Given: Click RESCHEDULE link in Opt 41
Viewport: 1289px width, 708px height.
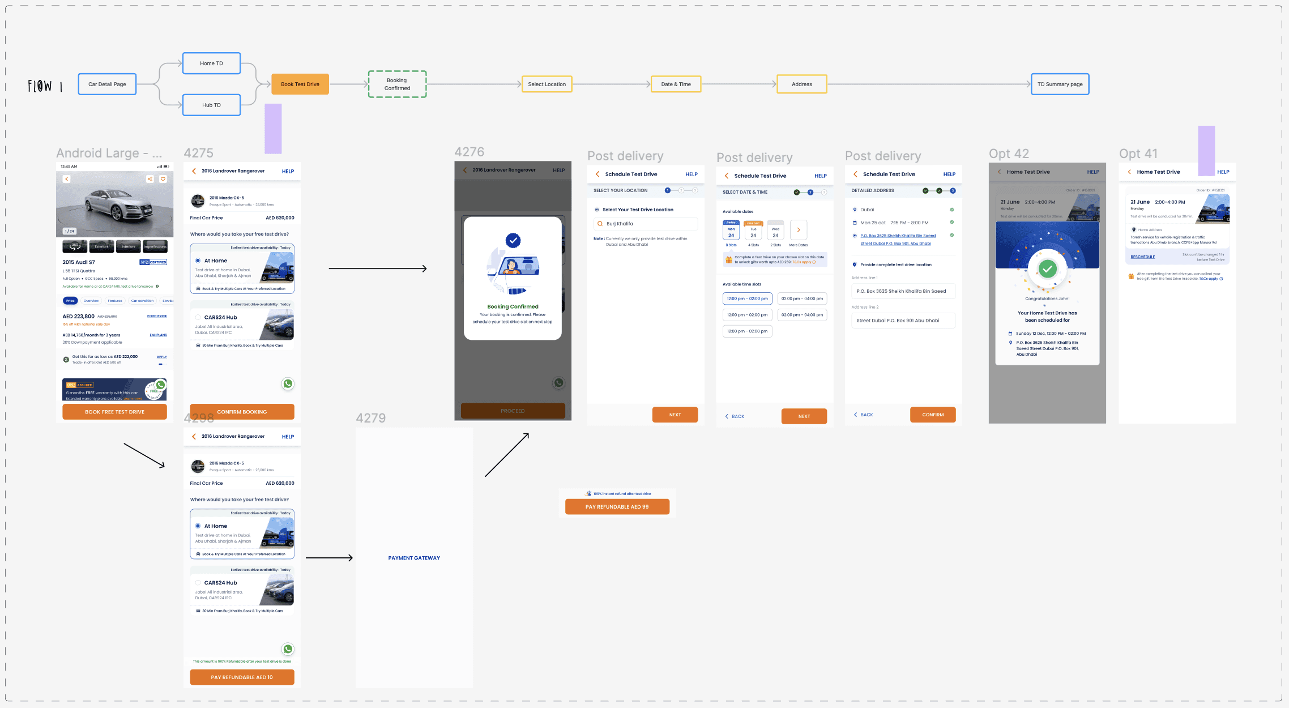Looking at the screenshot, I should point(1142,257).
